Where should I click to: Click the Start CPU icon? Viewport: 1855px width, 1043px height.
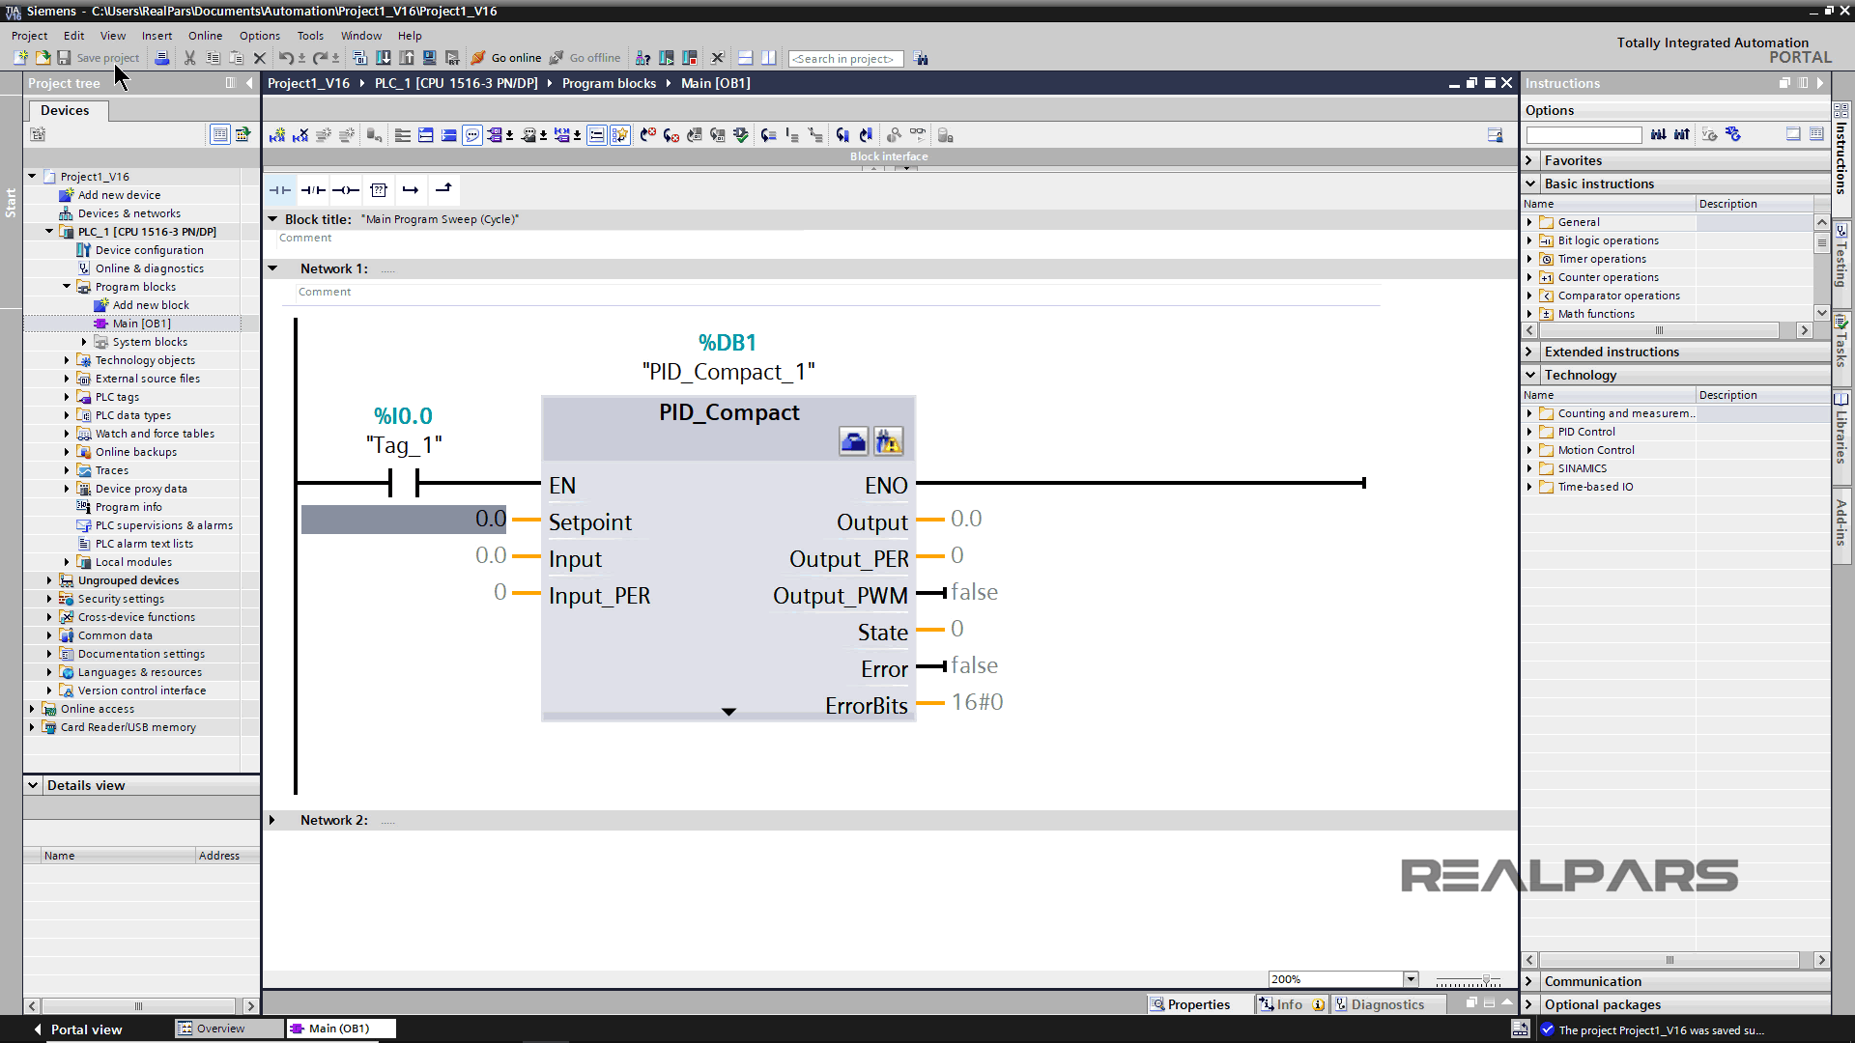point(666,58)
